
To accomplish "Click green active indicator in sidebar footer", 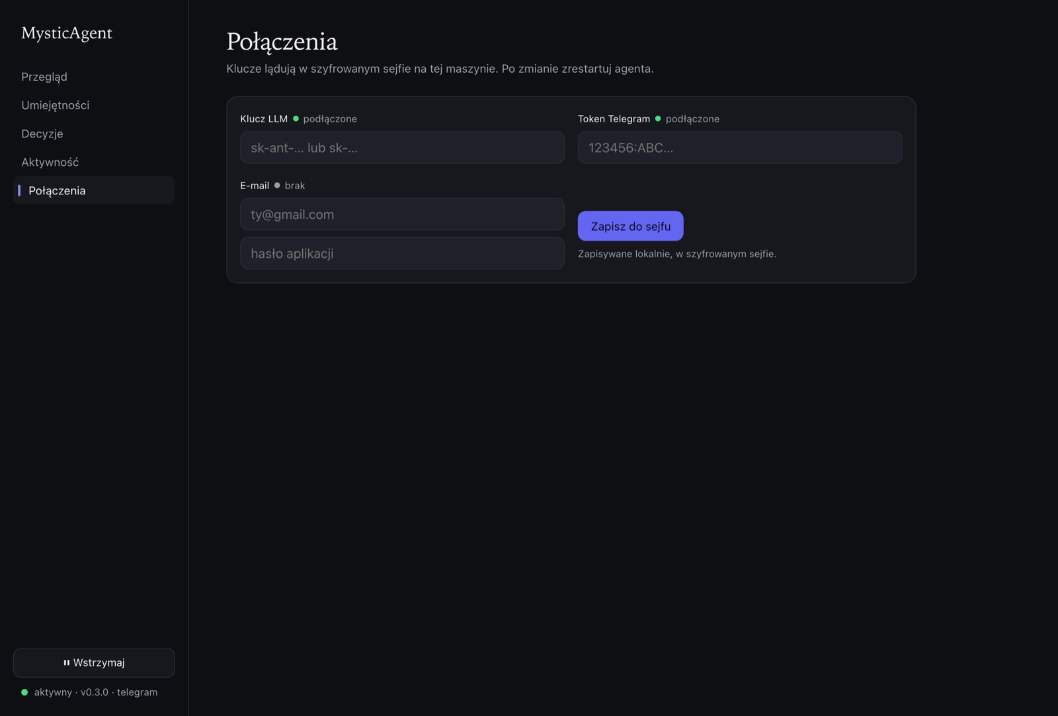I will pyautogui.click(x=24, y=692).
